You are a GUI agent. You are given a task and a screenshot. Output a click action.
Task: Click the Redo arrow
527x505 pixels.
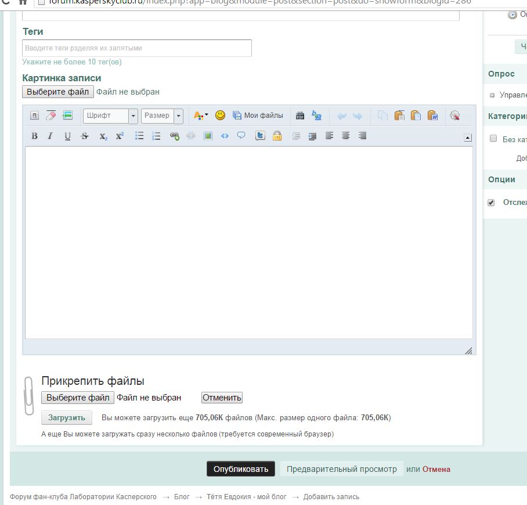coord(358,116)
